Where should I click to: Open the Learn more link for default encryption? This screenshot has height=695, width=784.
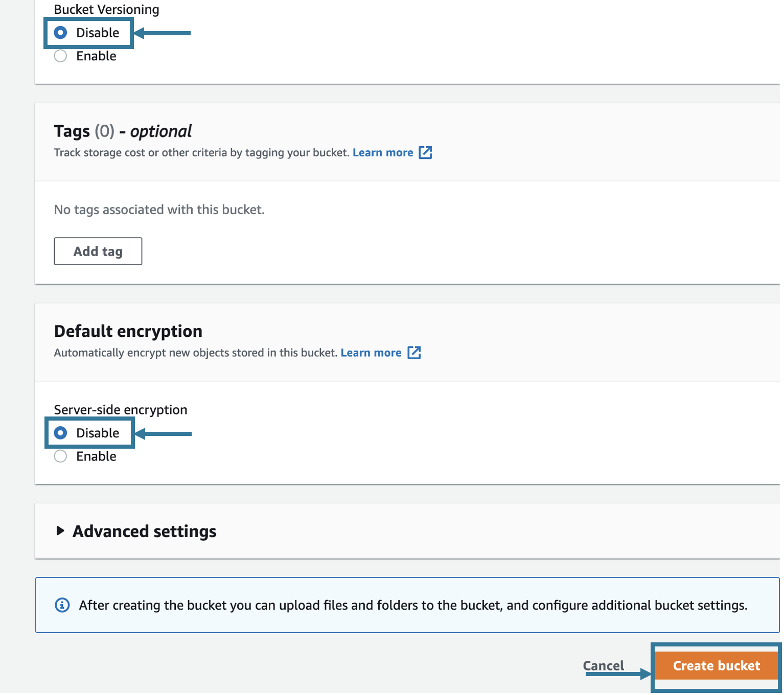[371, 352]
